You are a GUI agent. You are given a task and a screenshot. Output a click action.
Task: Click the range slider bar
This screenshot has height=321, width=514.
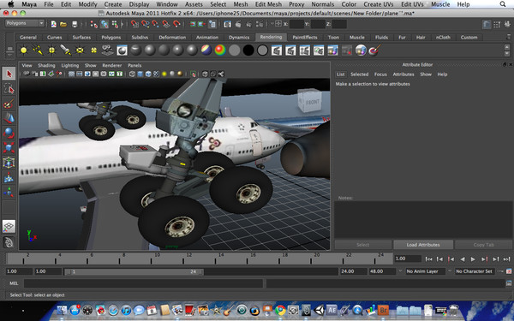click(134, 271)
